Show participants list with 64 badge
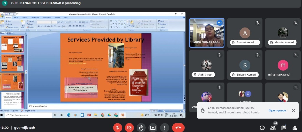Screen dimensions: 302x132 (x=273, y=127)
